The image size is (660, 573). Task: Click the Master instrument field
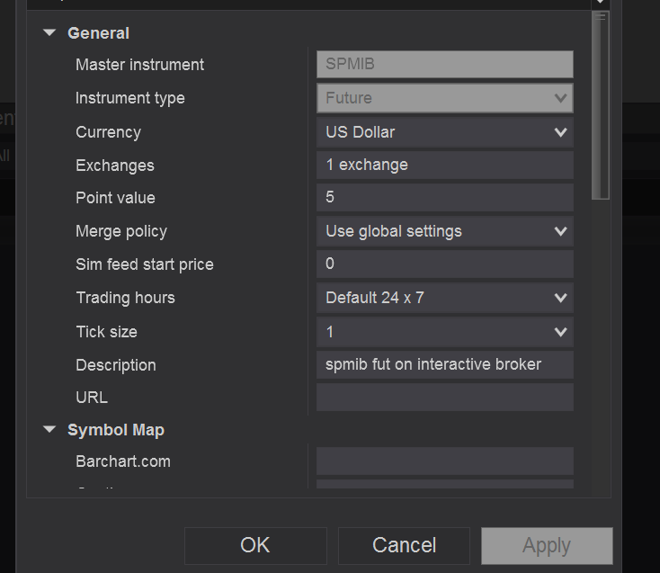[x=444, y=65]
